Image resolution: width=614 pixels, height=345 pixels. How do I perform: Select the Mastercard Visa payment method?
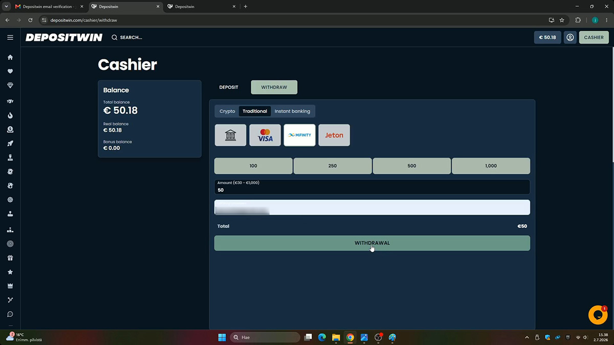pos(265,135)
